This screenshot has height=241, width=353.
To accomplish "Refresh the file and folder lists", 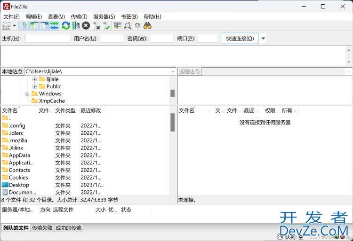I will pyautogui.click(x=66, y=26).
